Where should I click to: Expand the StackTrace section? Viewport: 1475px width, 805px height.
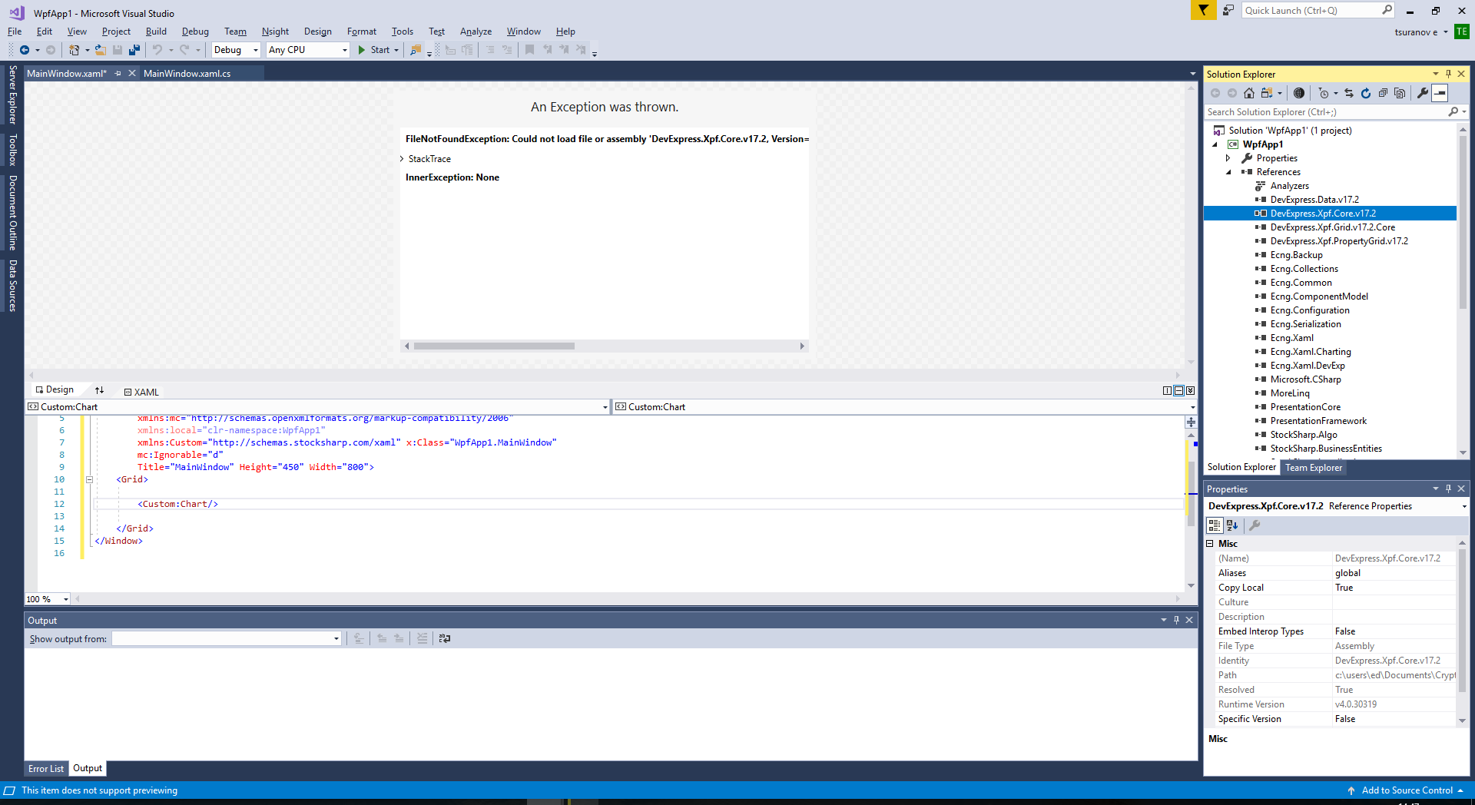402,159
